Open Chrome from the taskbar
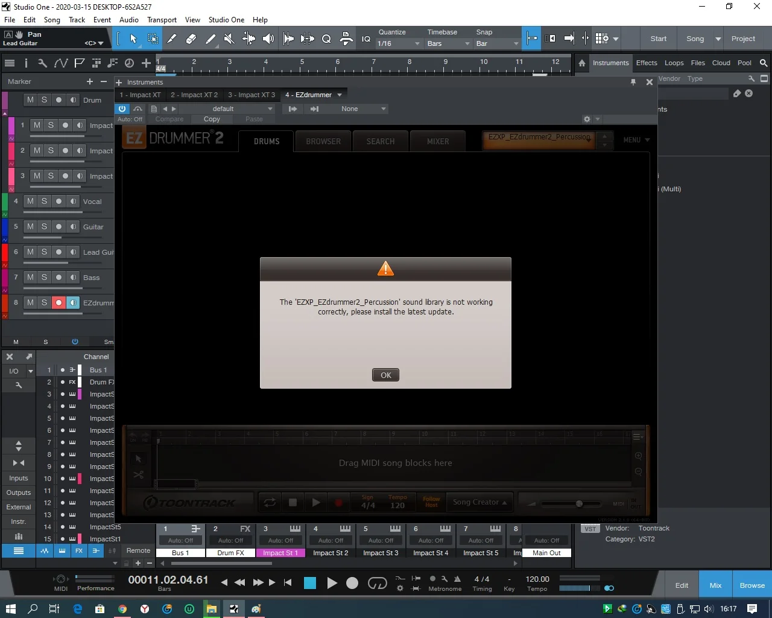Viewport: 772px width, 618px height. click(122, 609)
